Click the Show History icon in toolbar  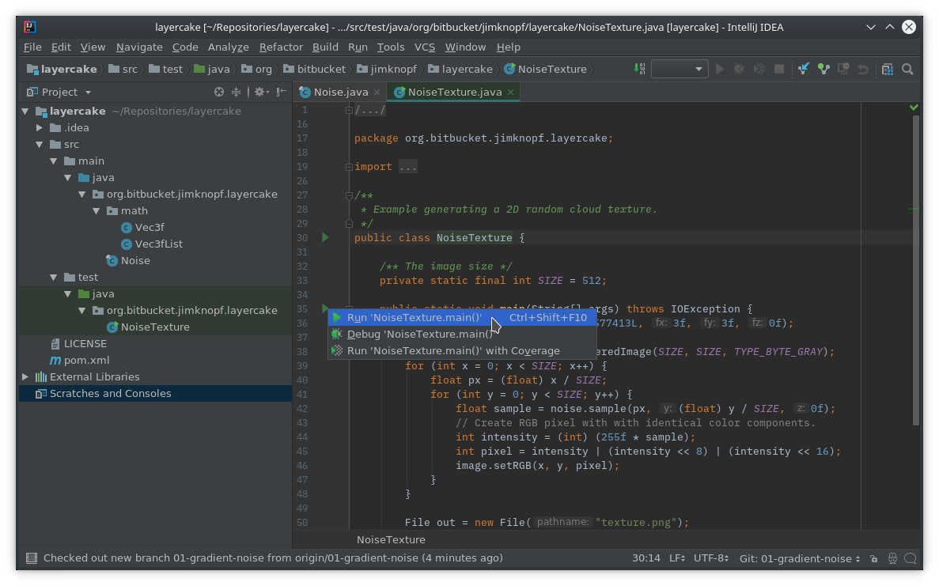(x=843, y=69)
